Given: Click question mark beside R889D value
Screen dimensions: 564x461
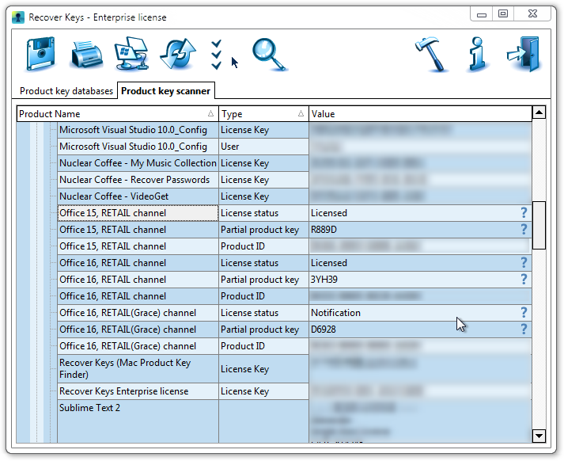Looking at the screenshot, I should point(524,229).
